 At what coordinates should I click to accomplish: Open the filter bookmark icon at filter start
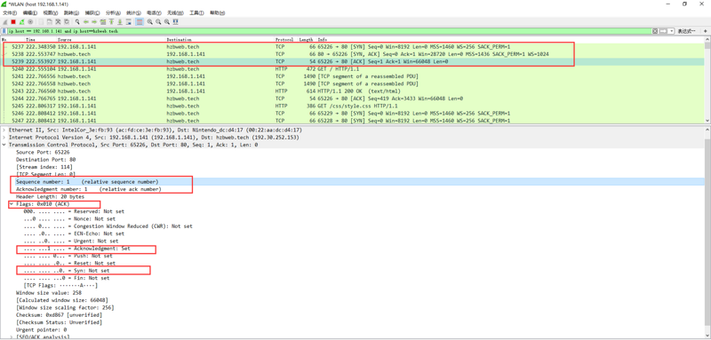4,31
